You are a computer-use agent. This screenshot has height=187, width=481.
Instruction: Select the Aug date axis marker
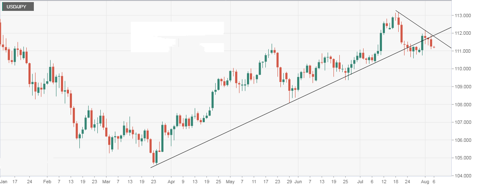pos(425,182)
